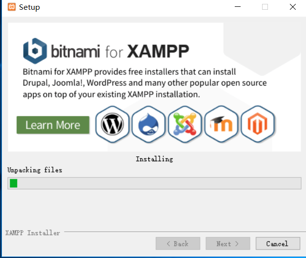The height and width of the screenshot is (258, 306).
Task: Click the WordPress hexagon icon
Action: (x=112, y=124)
